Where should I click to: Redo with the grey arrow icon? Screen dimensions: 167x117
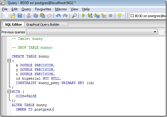(65, 16)
